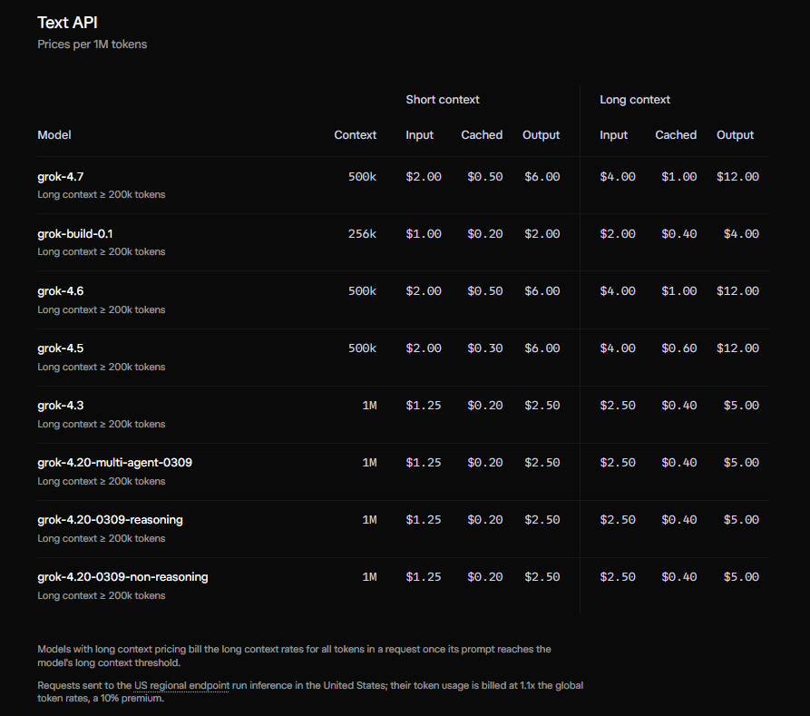Click the $1.00 long cached price for grok-4.6
Screen dimensions: 810x716
click(x=678, y=291)
